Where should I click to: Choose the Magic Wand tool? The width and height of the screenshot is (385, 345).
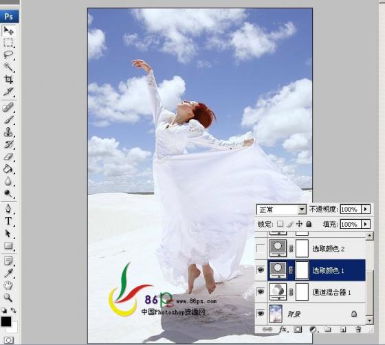coord(8,67)
